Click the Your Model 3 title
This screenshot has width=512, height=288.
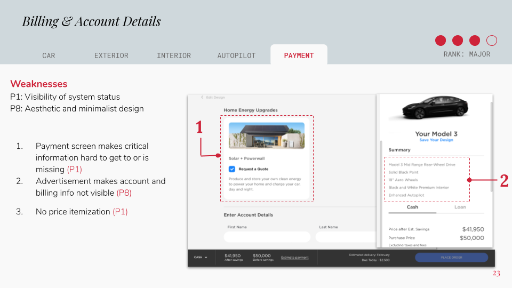click(x=436, y=134)
